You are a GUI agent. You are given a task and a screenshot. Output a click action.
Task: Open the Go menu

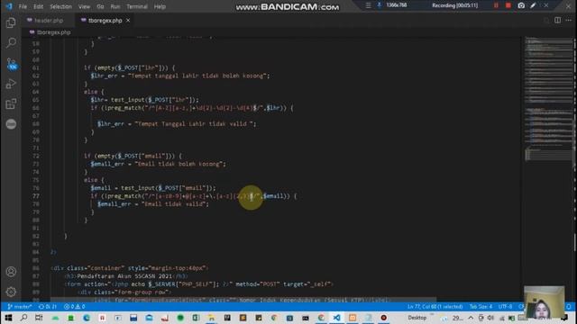coord(100,6)
